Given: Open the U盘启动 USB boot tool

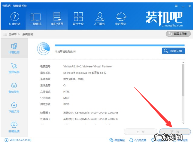Looking at the screenshot, I should 15,19.
